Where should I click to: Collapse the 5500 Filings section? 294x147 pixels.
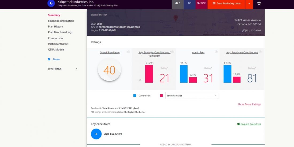tap(76, 69)
